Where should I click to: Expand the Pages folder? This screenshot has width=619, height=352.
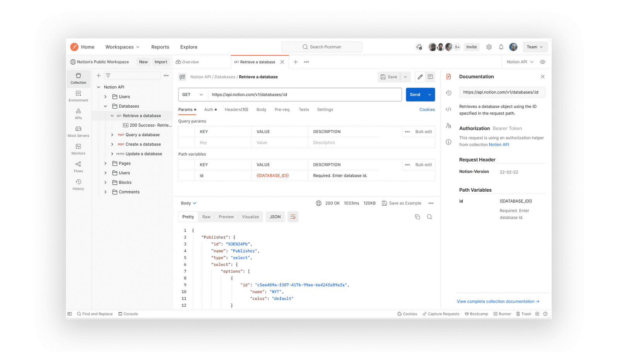coord(105,163)
